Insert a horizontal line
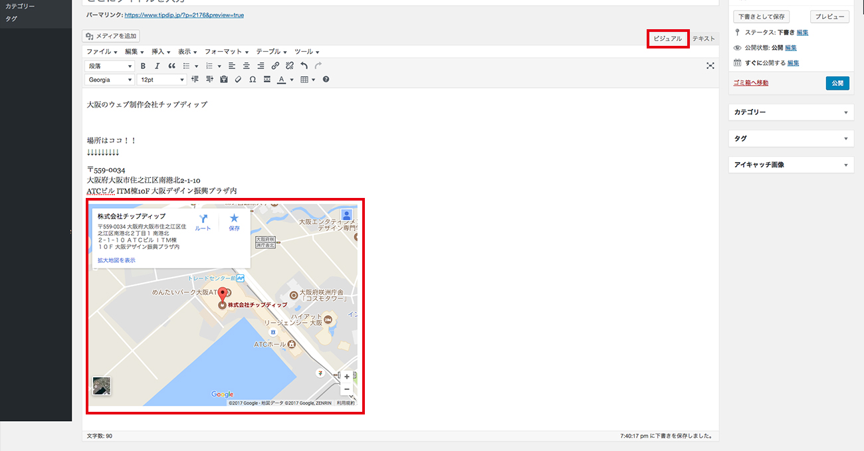The image size is (864, 451). 267,79
